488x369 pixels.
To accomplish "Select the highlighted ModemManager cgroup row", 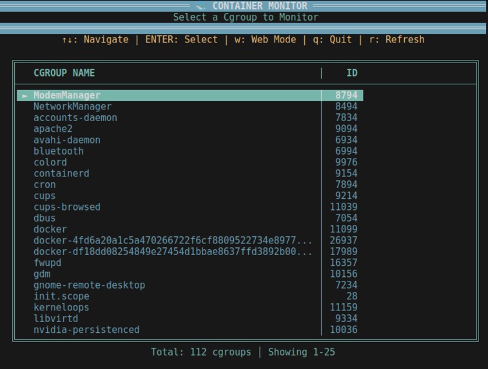I will click(190, 95).
